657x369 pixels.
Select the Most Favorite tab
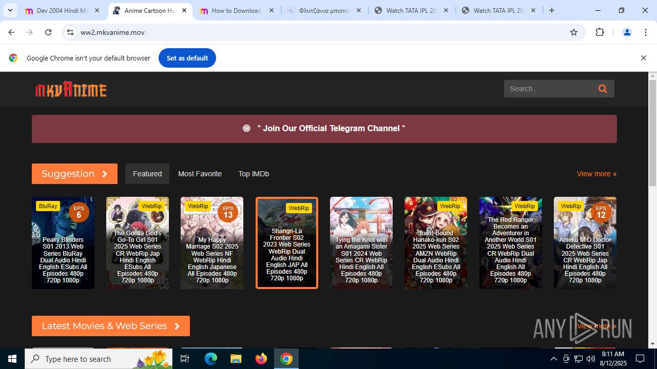[200, 174]
